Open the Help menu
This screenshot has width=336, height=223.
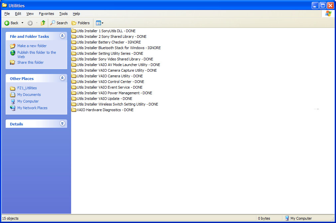point(76,14)
